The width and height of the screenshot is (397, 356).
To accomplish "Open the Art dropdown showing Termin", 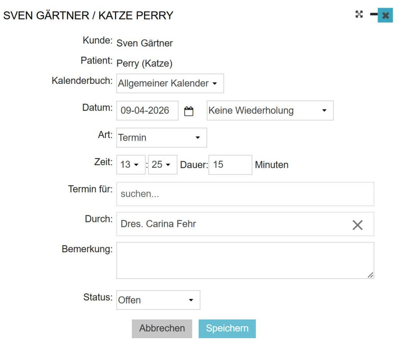I will pyautogui.click(x=161, y=138).
